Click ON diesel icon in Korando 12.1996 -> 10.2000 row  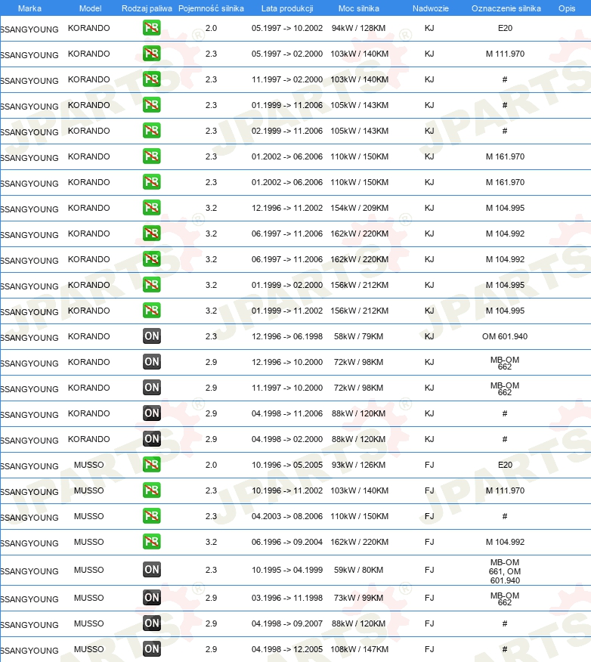click(x=152, y=362)
